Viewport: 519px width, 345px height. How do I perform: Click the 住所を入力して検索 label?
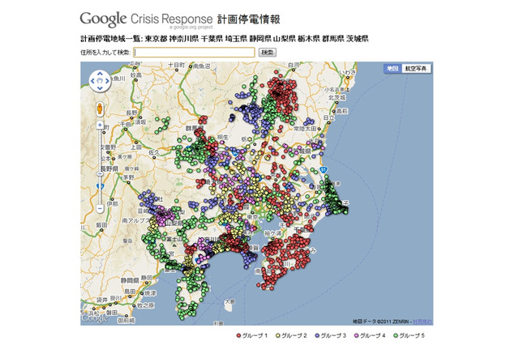click(x=105, y=52)
